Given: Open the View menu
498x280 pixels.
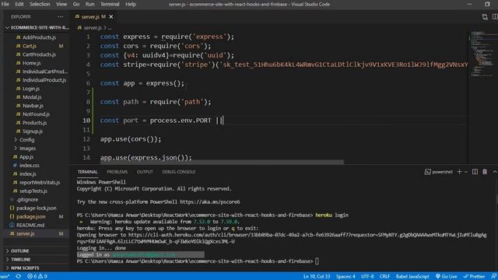Looking at the screenshot, I should click(61, 4).
